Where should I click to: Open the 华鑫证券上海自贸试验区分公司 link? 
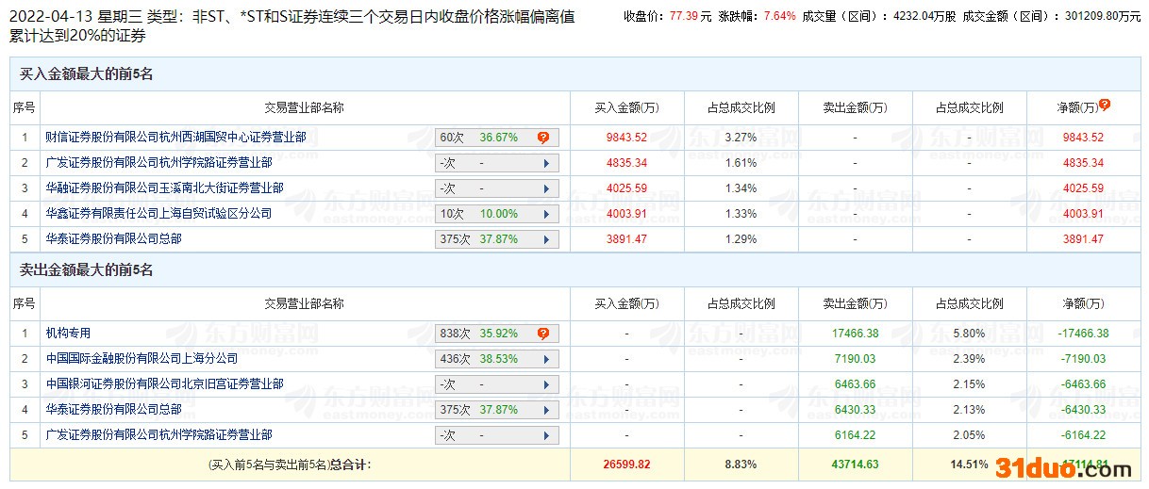pos(158,214)
